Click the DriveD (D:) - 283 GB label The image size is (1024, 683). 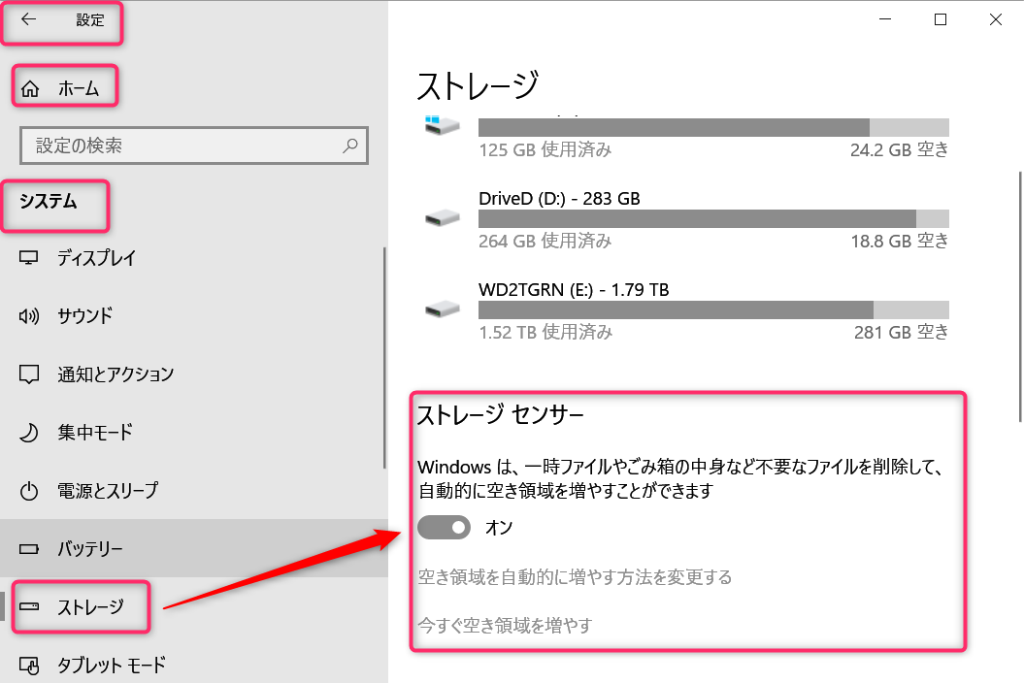pyautogui.click(x=559, y=199)
